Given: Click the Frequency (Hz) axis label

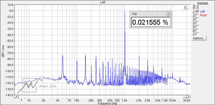Looking at the screenshot, I should [107, 103].
